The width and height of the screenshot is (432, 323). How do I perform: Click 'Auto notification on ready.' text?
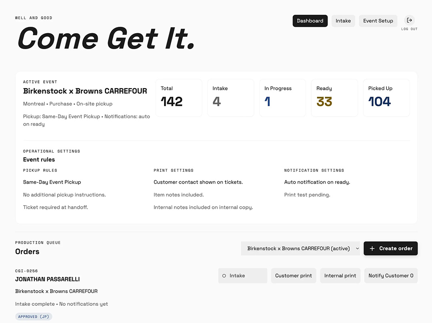(317, 182)
